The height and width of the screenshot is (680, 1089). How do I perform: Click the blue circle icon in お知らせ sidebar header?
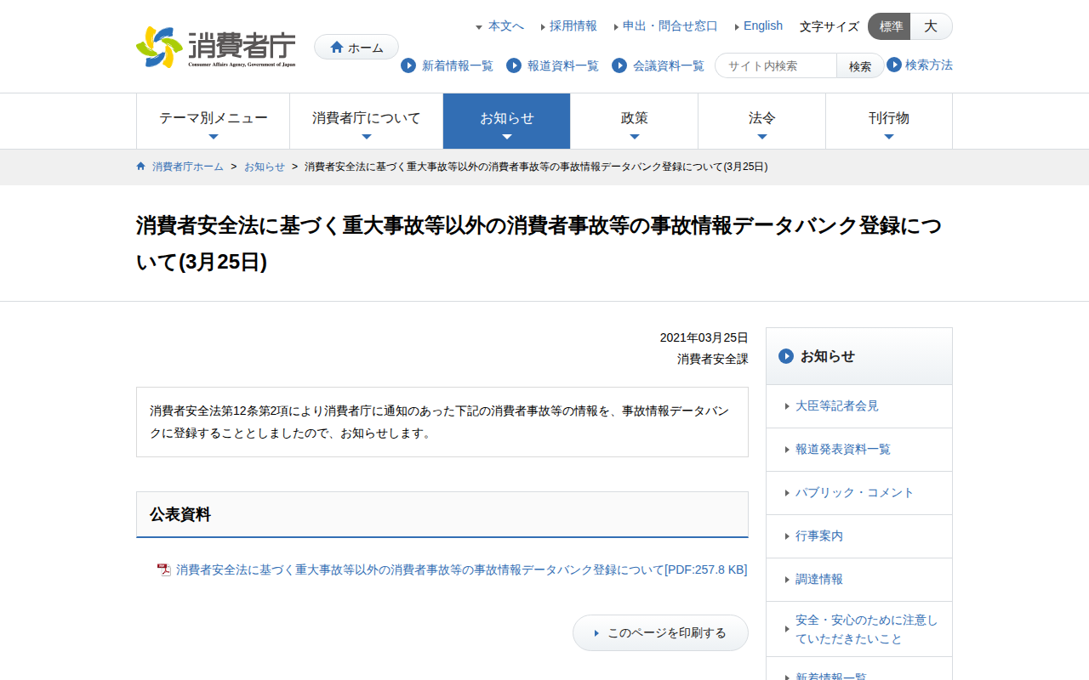(785, 356)
